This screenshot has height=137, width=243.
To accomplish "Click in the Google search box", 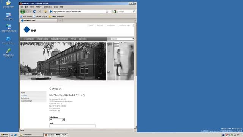I will pos(125,11).
